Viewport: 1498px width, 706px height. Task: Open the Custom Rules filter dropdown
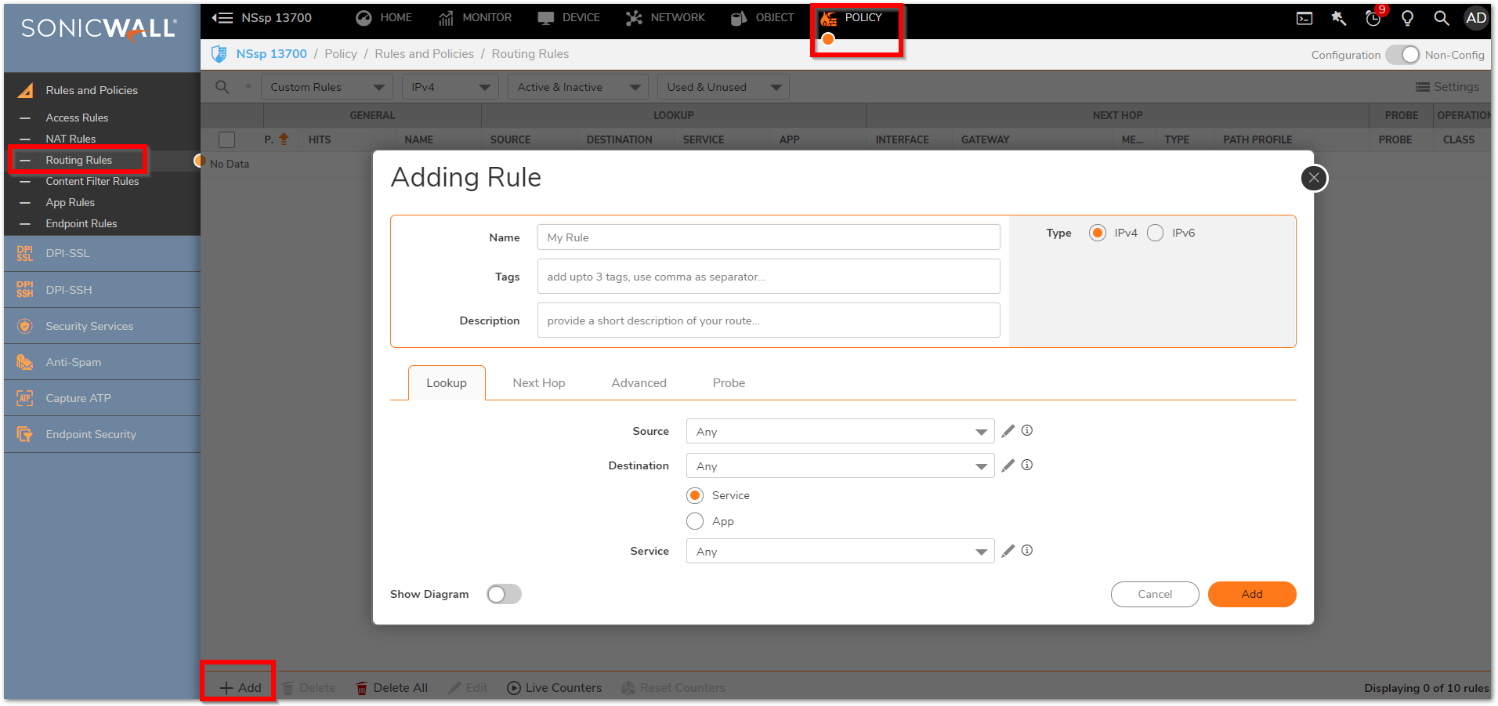327,87
